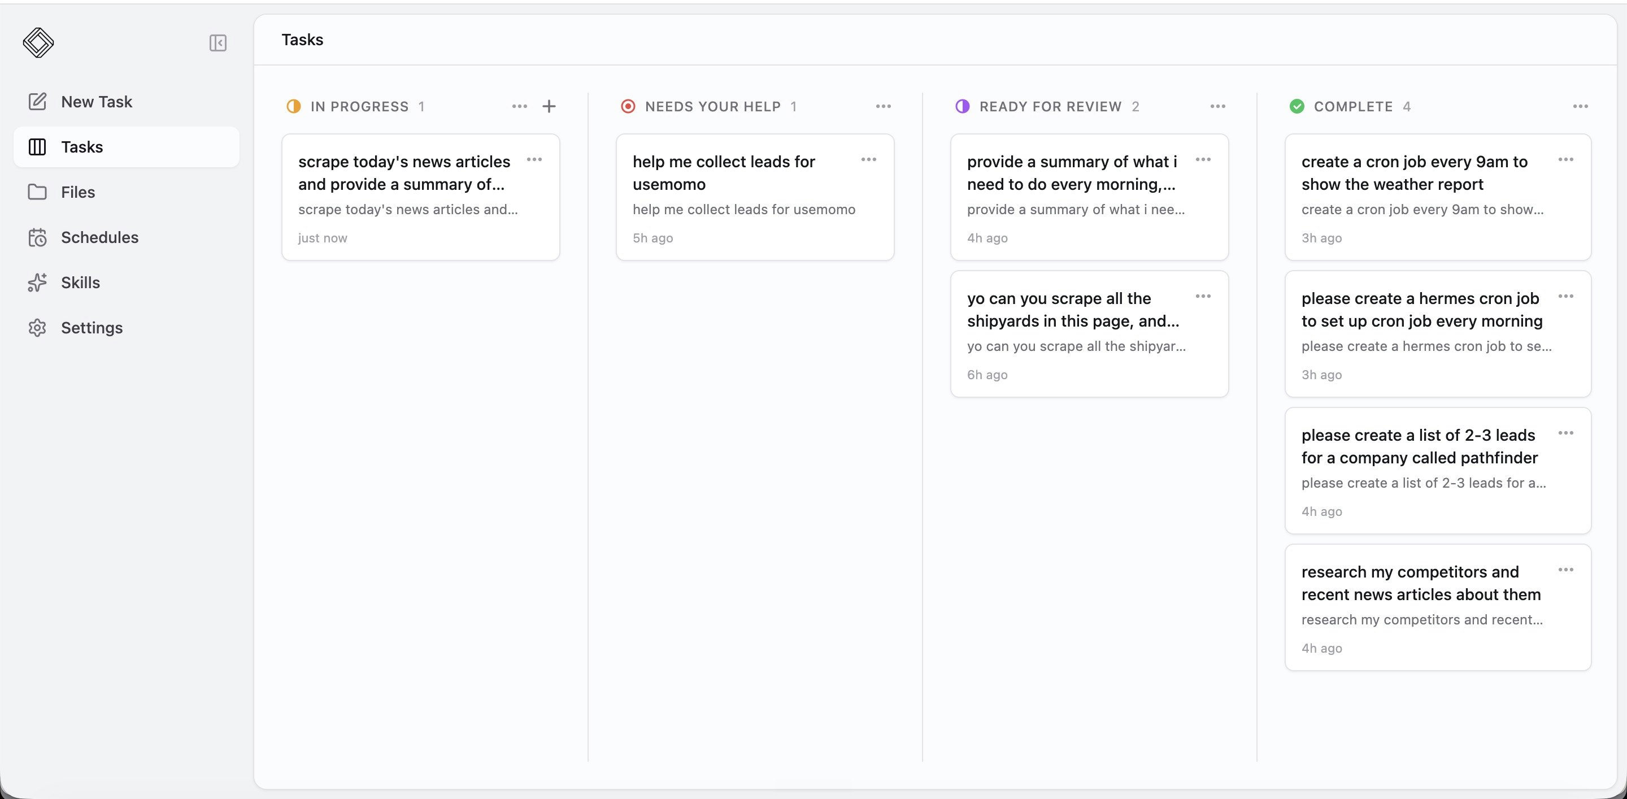Open options for the weather report cron card
The width and height of the screenshot is (1627, 799).
(1566, 159)
